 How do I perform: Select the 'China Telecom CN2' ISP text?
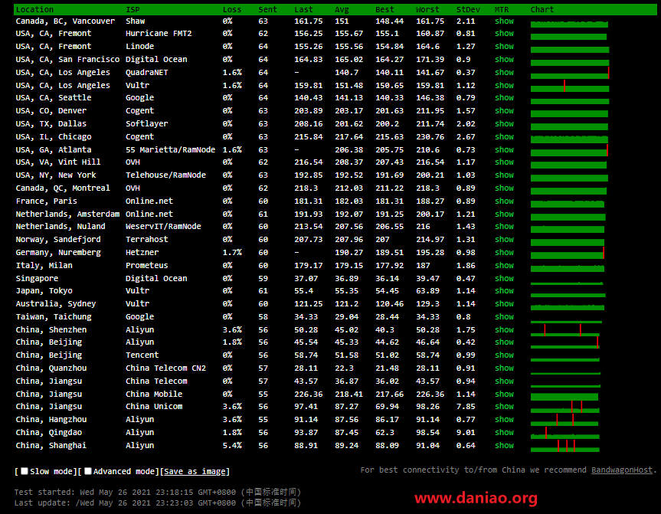165,368
